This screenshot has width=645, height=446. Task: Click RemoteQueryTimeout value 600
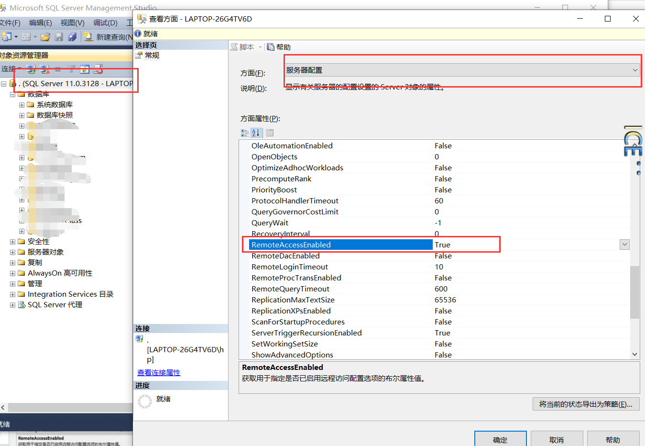[441, 289]
